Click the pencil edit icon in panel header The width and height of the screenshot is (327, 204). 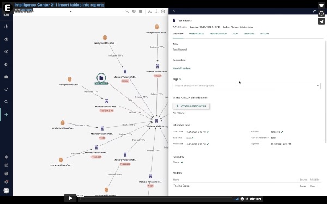314,11
